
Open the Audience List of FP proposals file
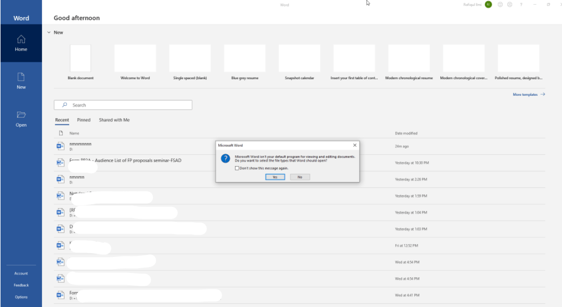(125, 160)
